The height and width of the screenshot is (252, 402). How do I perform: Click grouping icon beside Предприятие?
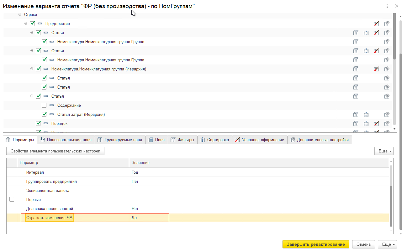click(40, 23)
